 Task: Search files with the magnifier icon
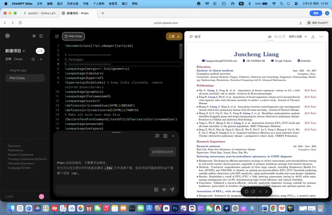[33, 59]
